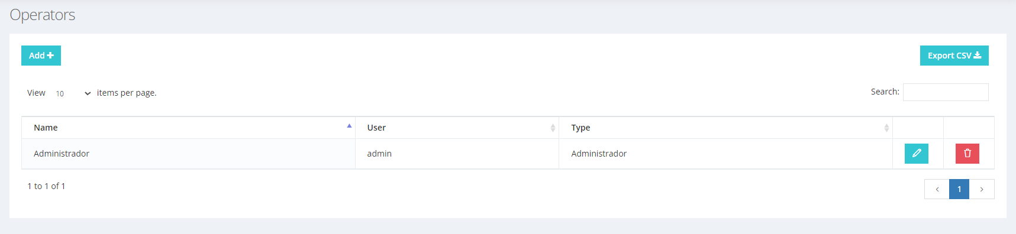Click the Add operator button
1016x234 pixels.
click(x=41, y=56)
